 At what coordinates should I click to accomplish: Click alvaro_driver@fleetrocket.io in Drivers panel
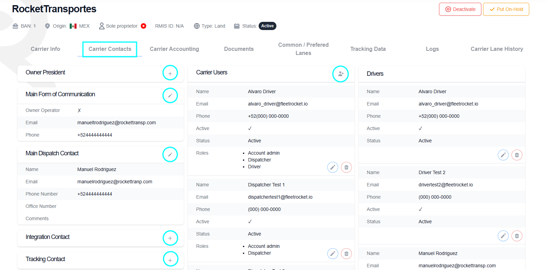pyautogui.click(x=448, y=104)
